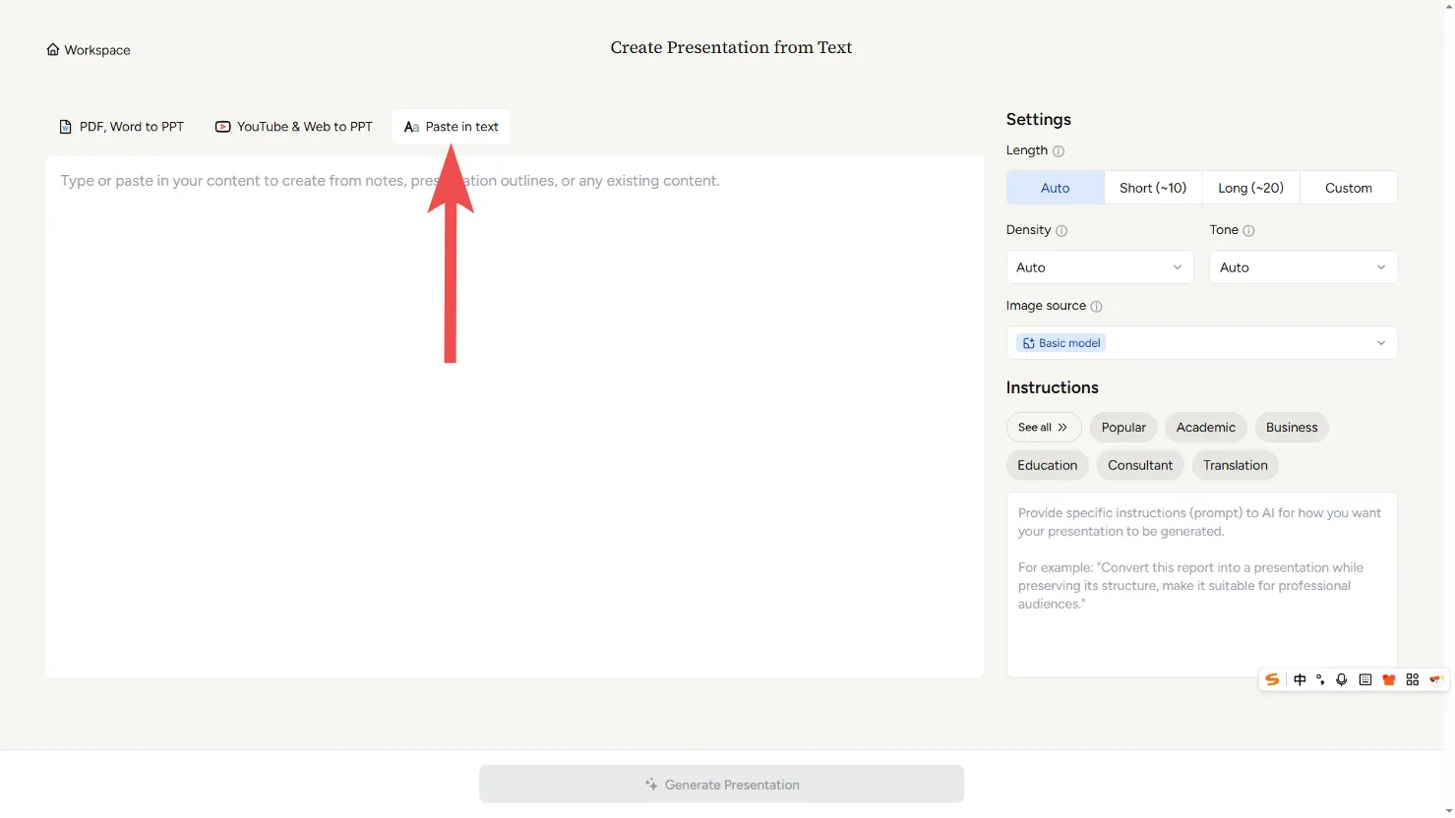Open the soft keyboard icon in IME bar
1455x818 pixels.
point(1364,679)
